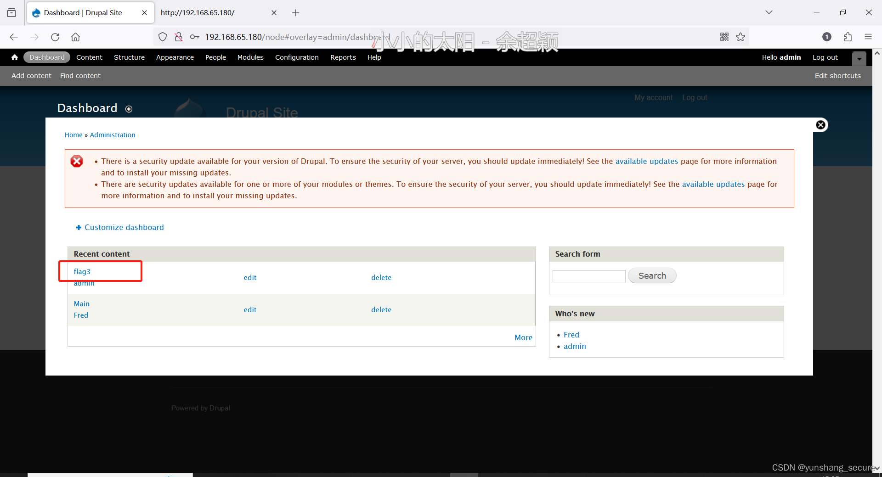Open the browser hamburger menu

[x=868, y=37]
